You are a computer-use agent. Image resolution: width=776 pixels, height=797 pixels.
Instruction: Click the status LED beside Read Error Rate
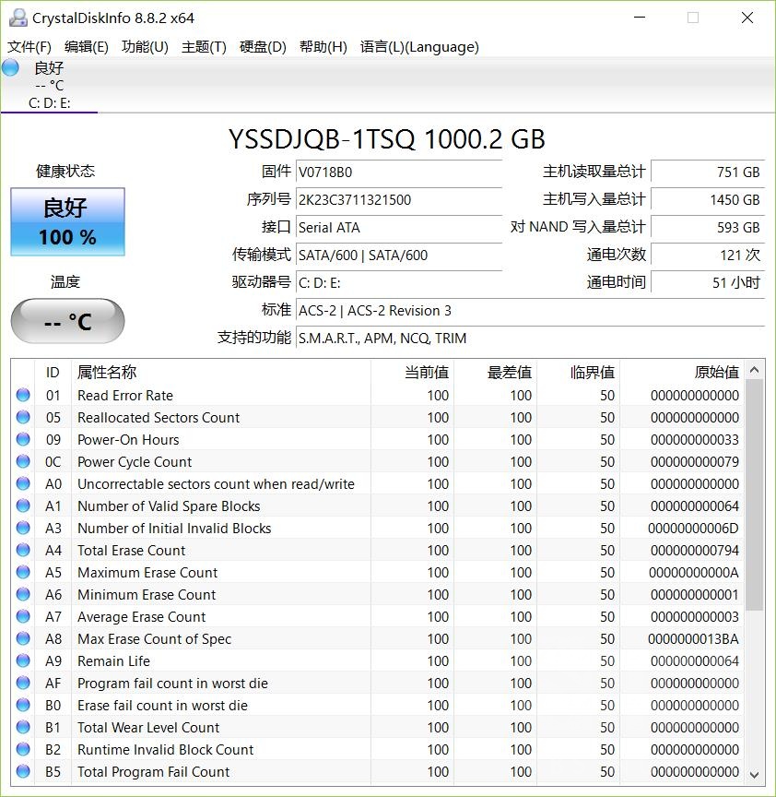point(22,395)
